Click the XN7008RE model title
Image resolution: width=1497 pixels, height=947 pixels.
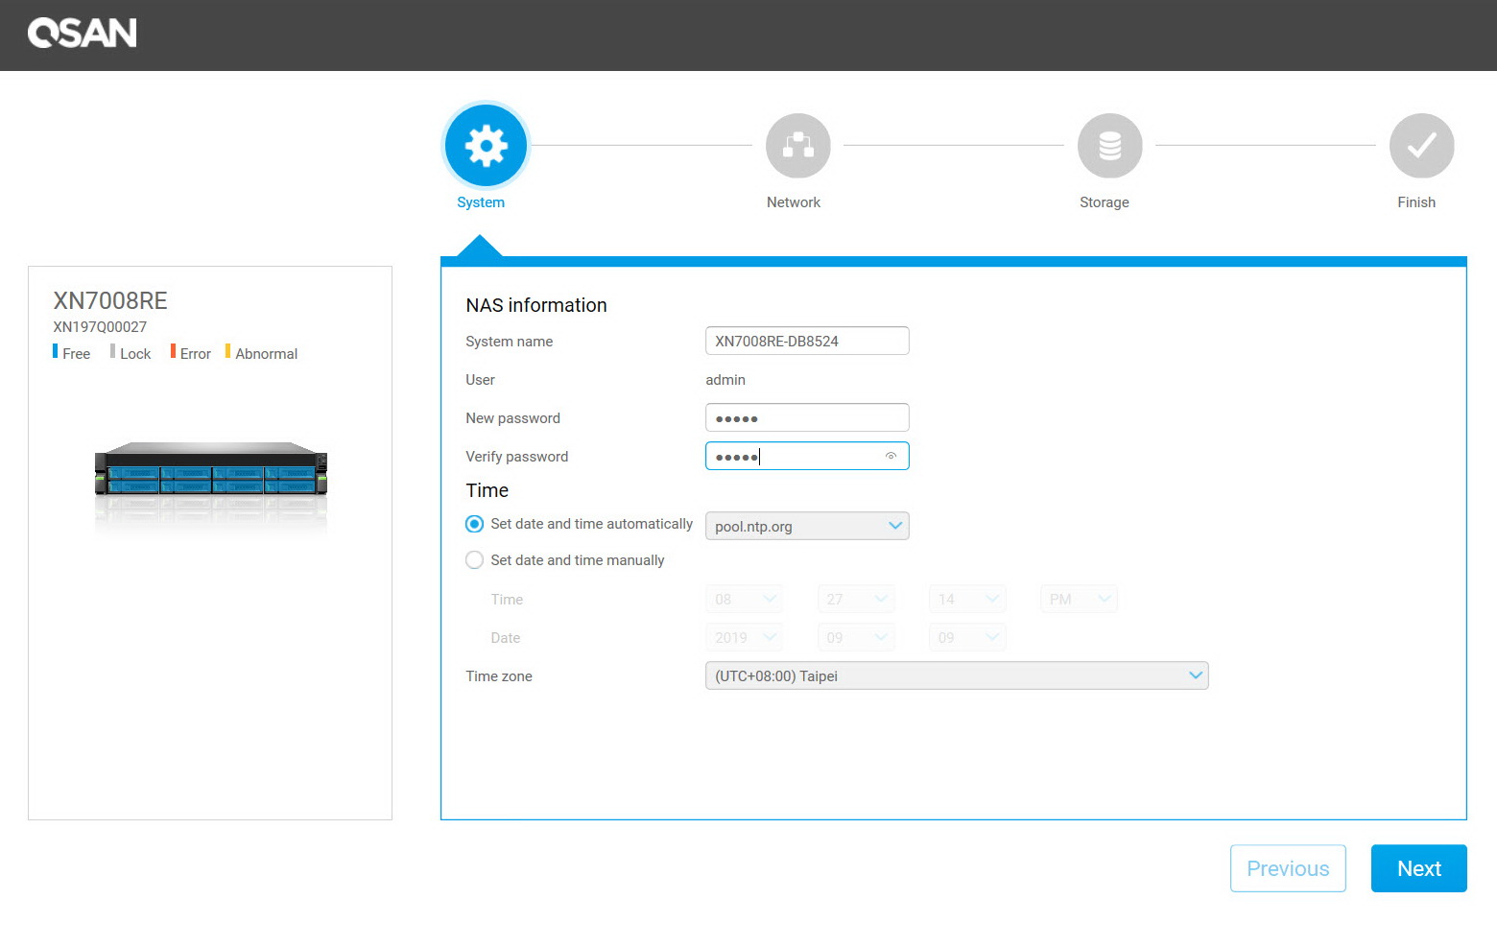click(110, 300)
